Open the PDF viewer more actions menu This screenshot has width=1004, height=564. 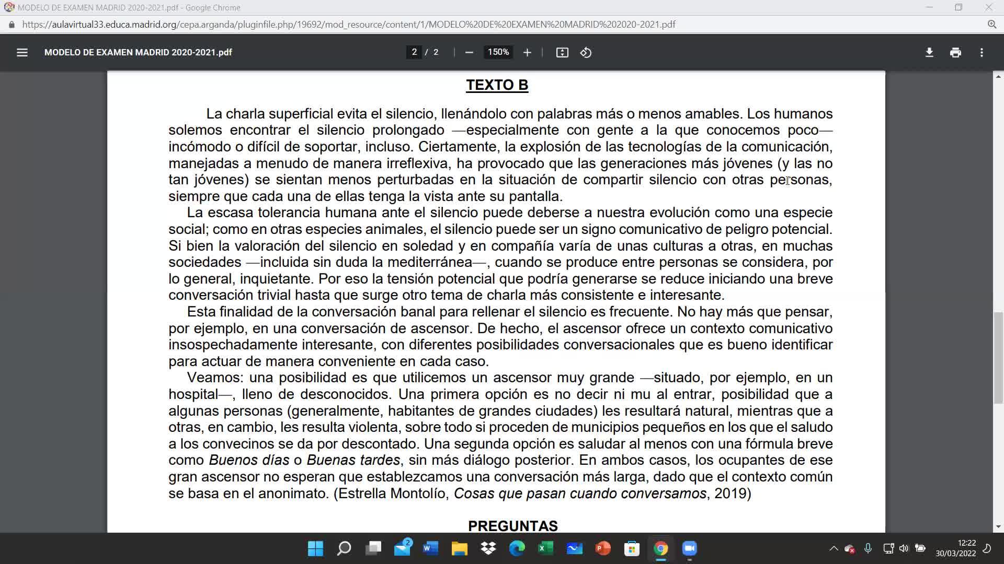pyautogui.click(x=982, y=52)
